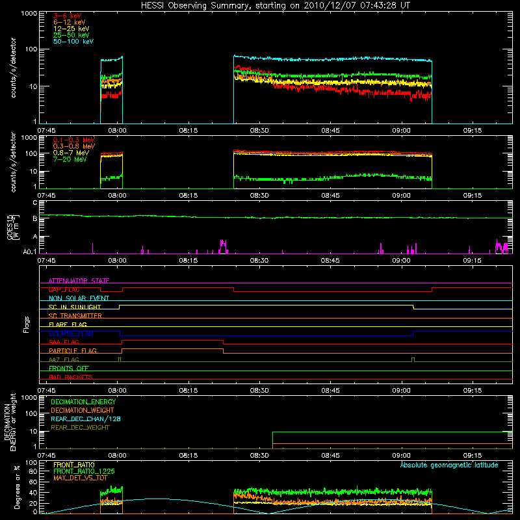Select the SAA_FLAG label

(64, 342)
